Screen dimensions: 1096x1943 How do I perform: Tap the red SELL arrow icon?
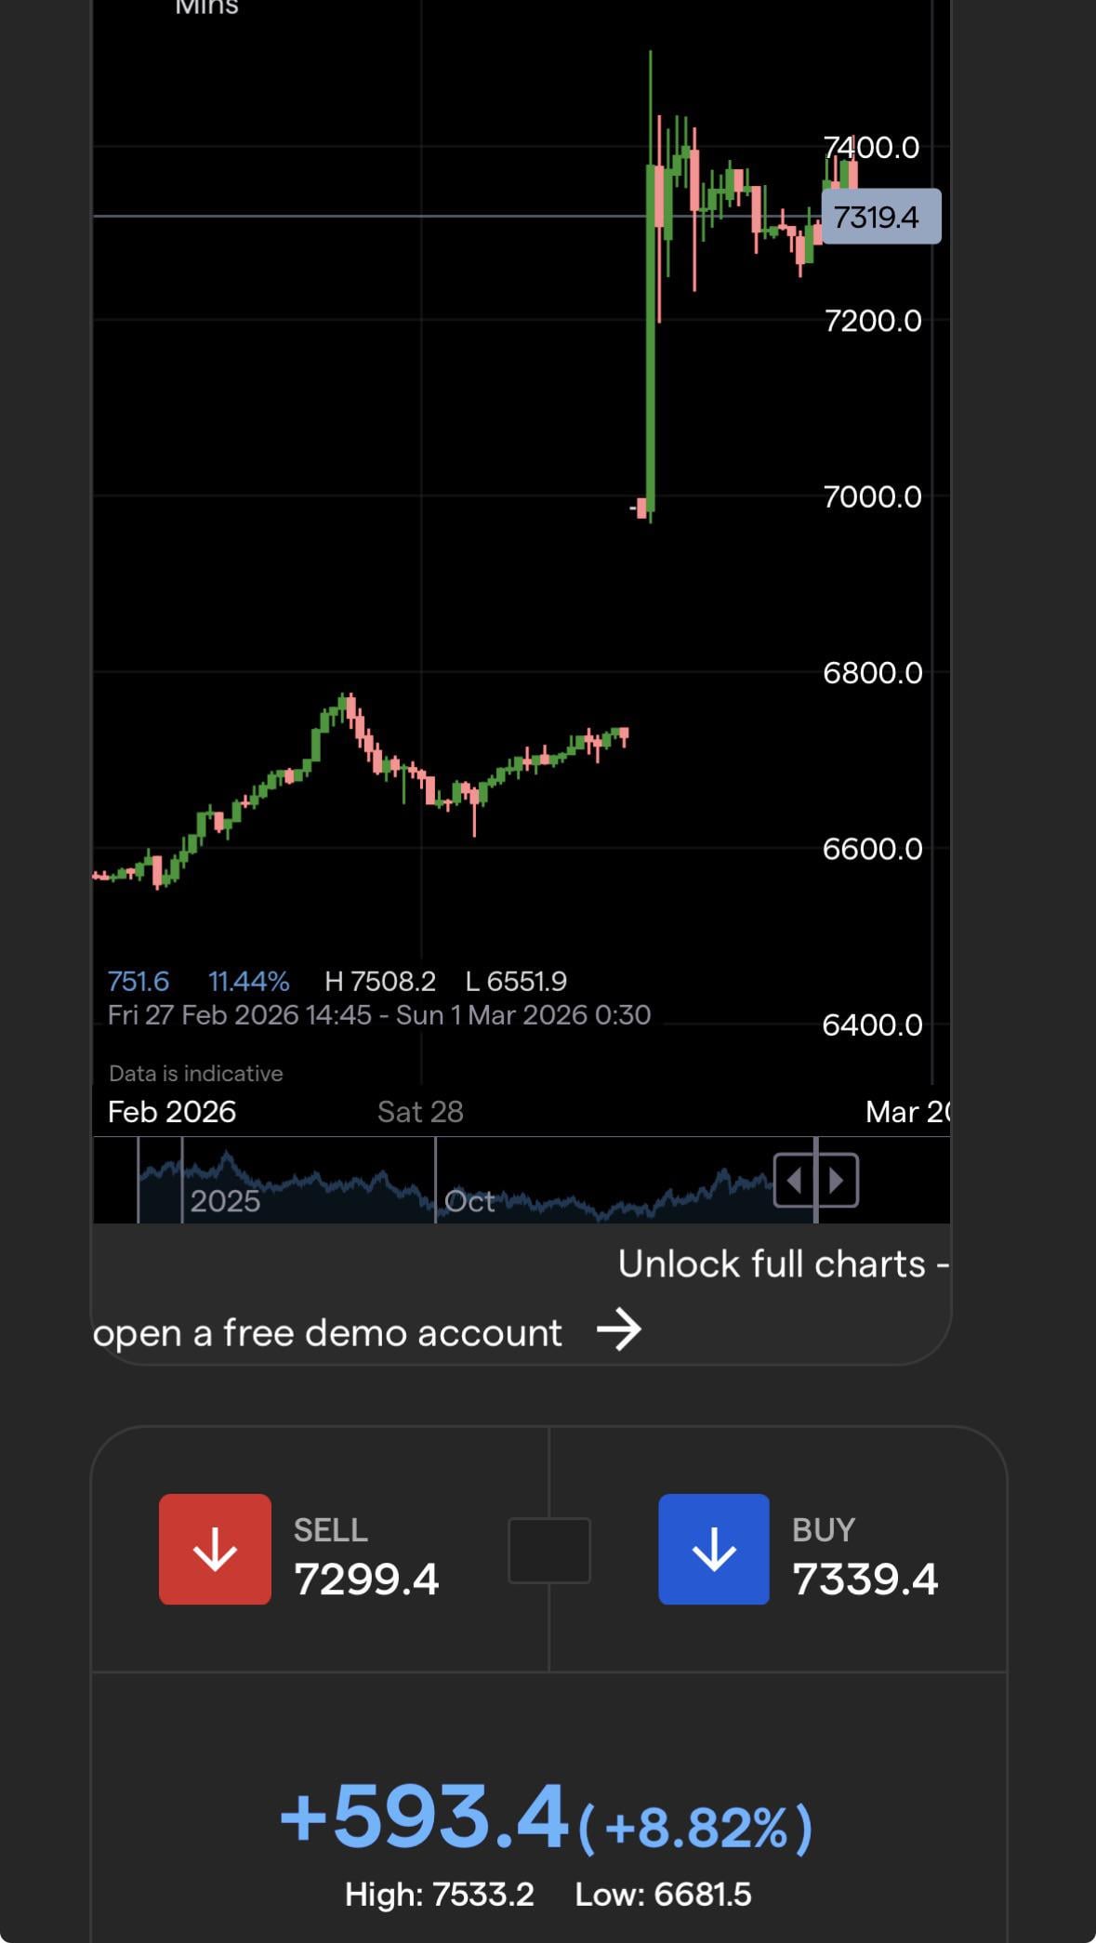pos(215,1549)
